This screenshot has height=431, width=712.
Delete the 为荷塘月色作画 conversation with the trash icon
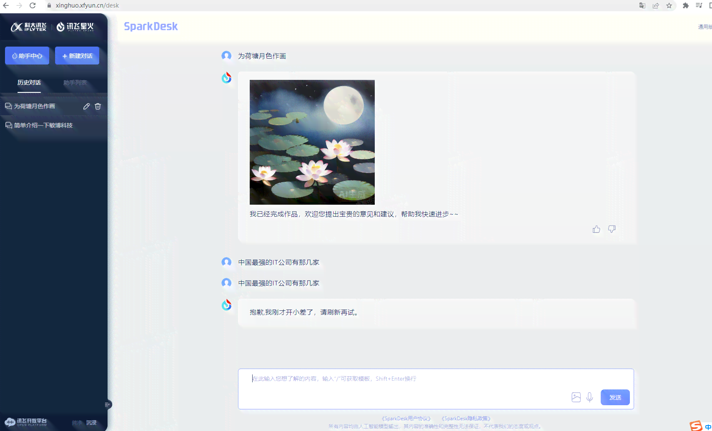[98, 106]
